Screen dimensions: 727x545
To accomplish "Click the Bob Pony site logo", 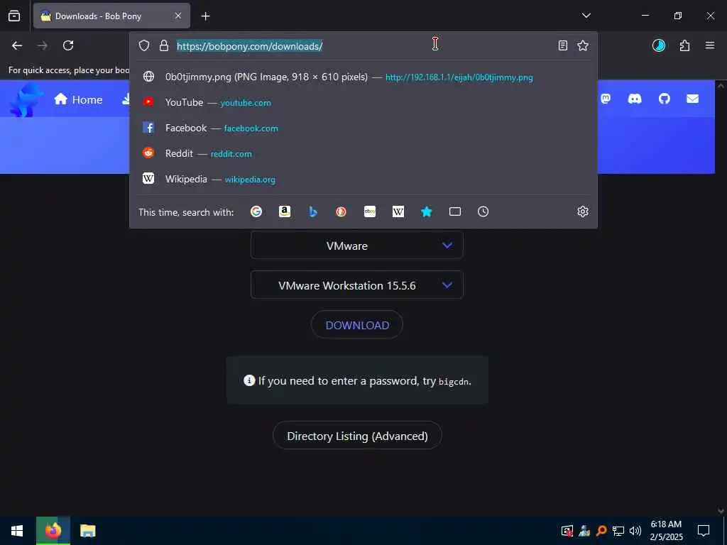I will click(x=26, y=99).
